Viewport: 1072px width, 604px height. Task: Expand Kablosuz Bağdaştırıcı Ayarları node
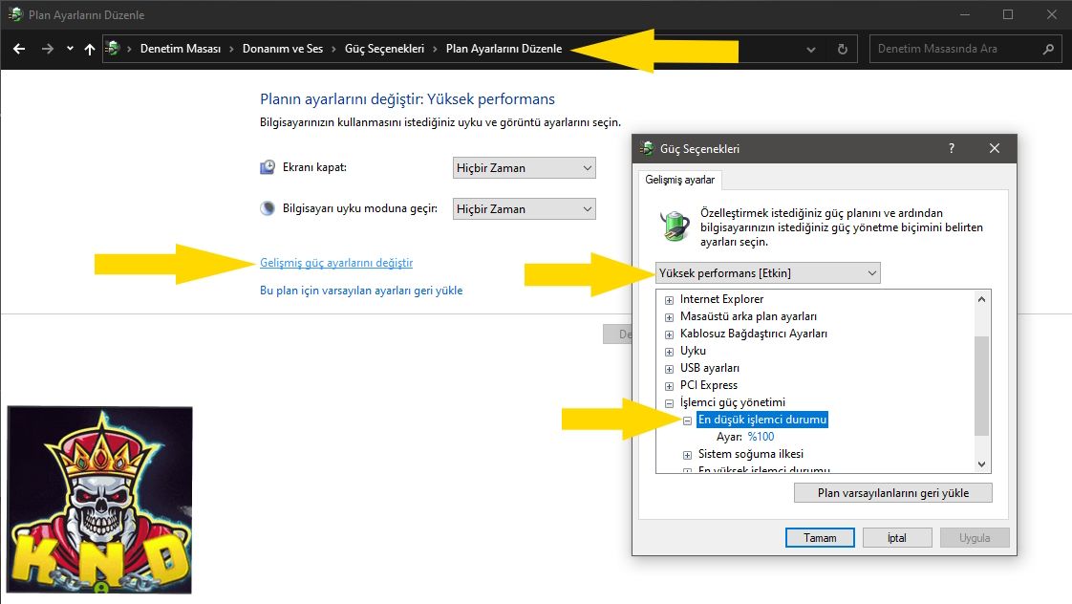(670, 334)
